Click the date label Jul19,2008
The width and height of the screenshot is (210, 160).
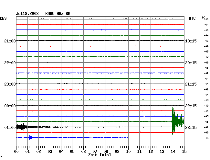click(27, 14)
